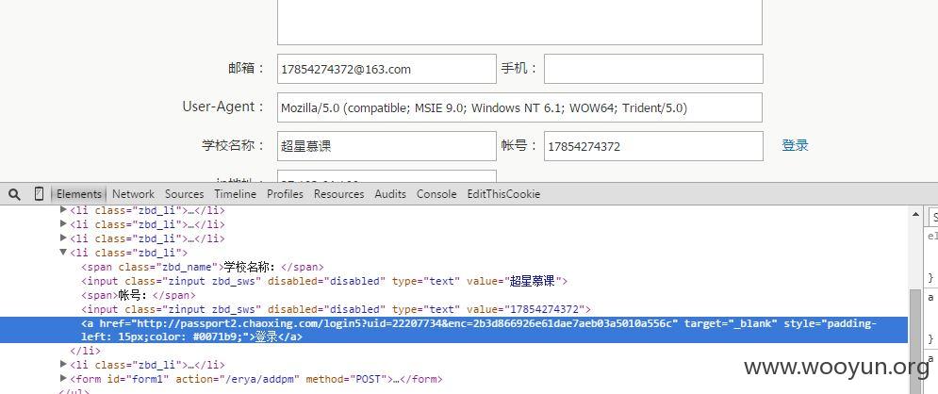Collapse the expanded zbd_li node
The width and height of the screenshot is (938, 394).
63,253
